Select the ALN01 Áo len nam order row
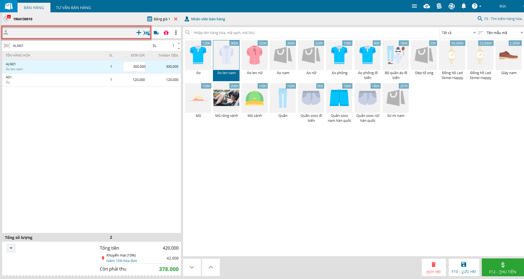 (92, 66)
